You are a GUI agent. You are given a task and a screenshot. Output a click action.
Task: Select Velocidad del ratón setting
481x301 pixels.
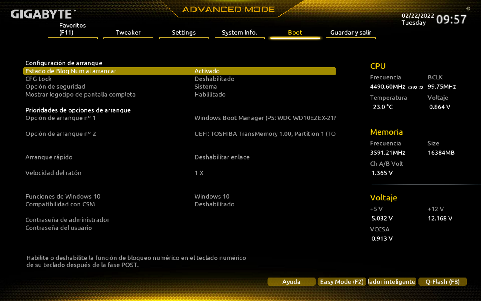point(53,173)
